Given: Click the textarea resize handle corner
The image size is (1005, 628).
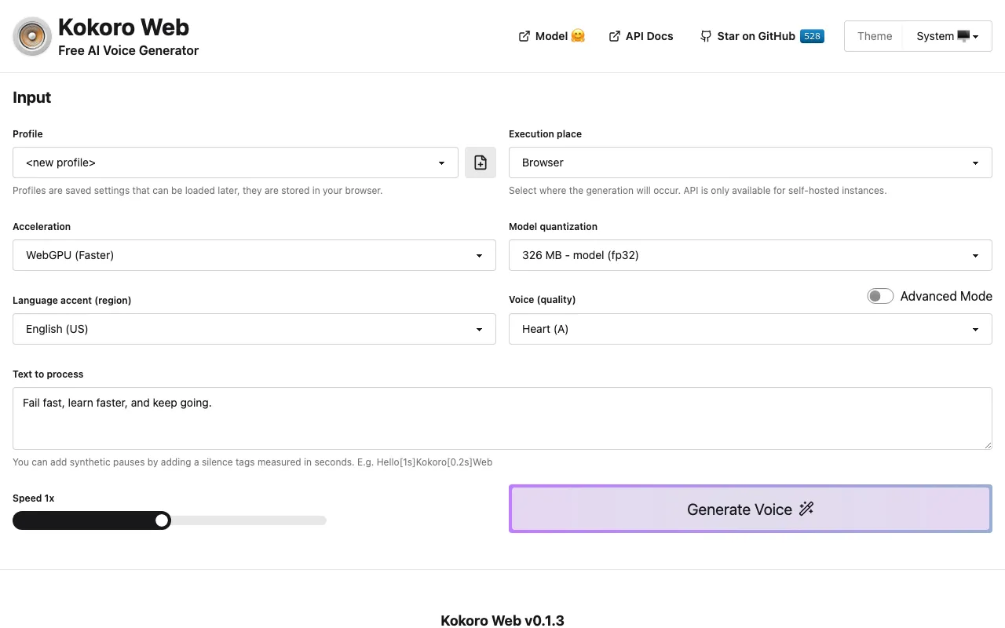Looking at the screenshot, I should tap(987, 444).
